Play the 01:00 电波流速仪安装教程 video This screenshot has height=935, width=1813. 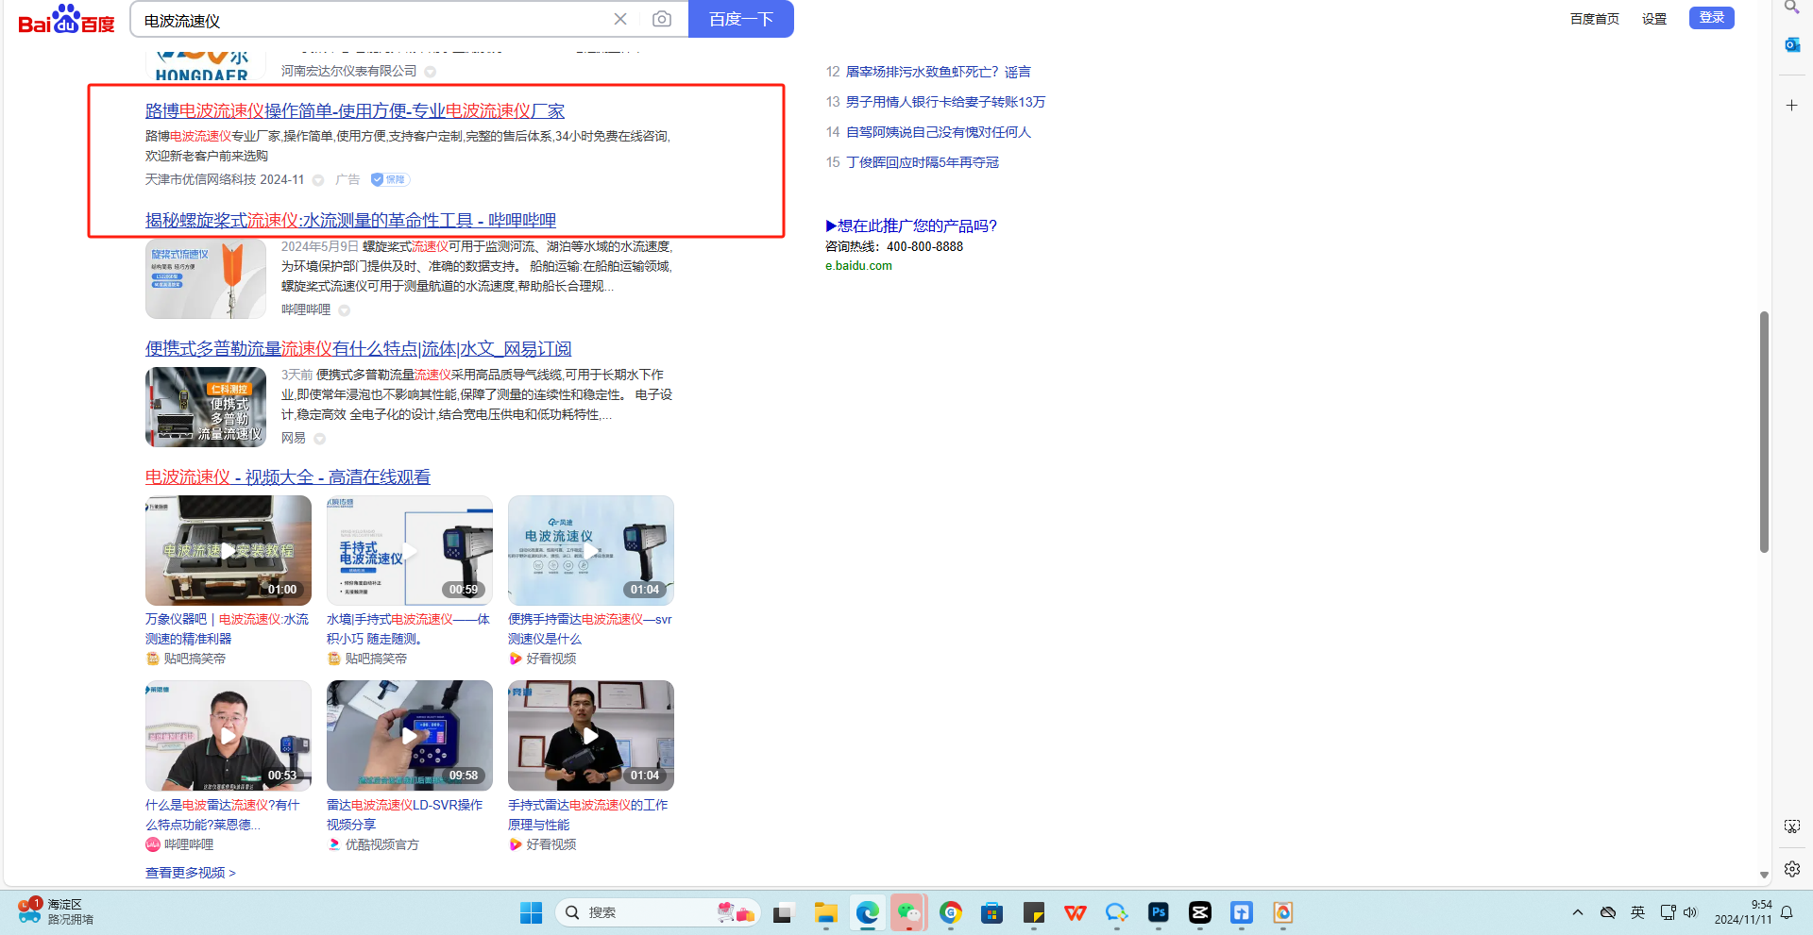[229, 550]
